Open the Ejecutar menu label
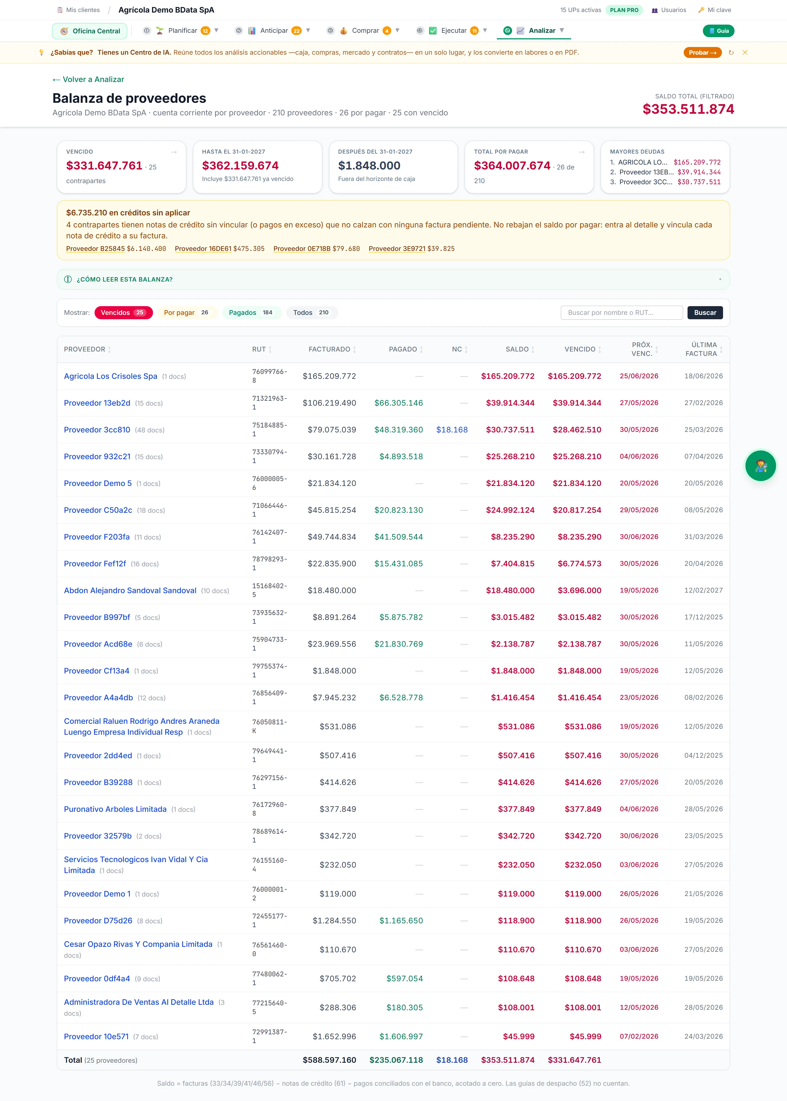This screenshot has width=787, height=1101. click(x=454, y=31)
